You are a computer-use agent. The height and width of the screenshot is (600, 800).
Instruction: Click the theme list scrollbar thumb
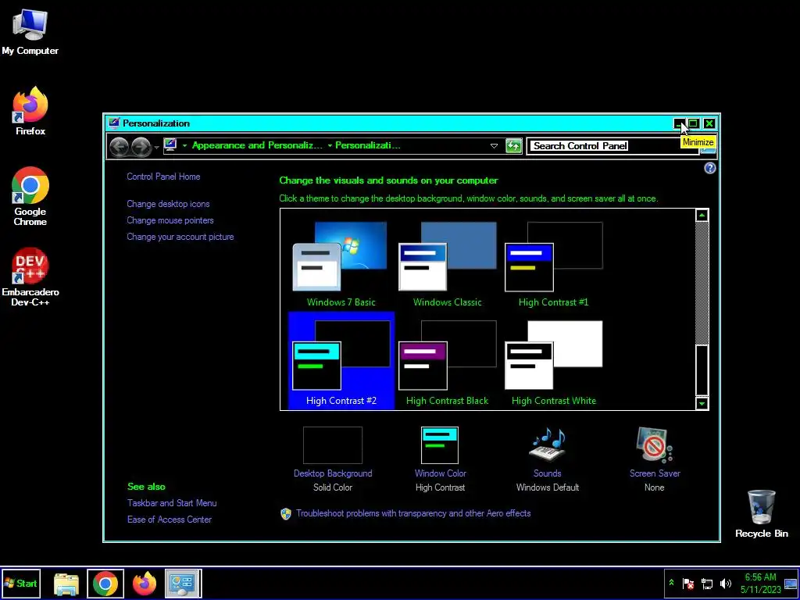702,370
